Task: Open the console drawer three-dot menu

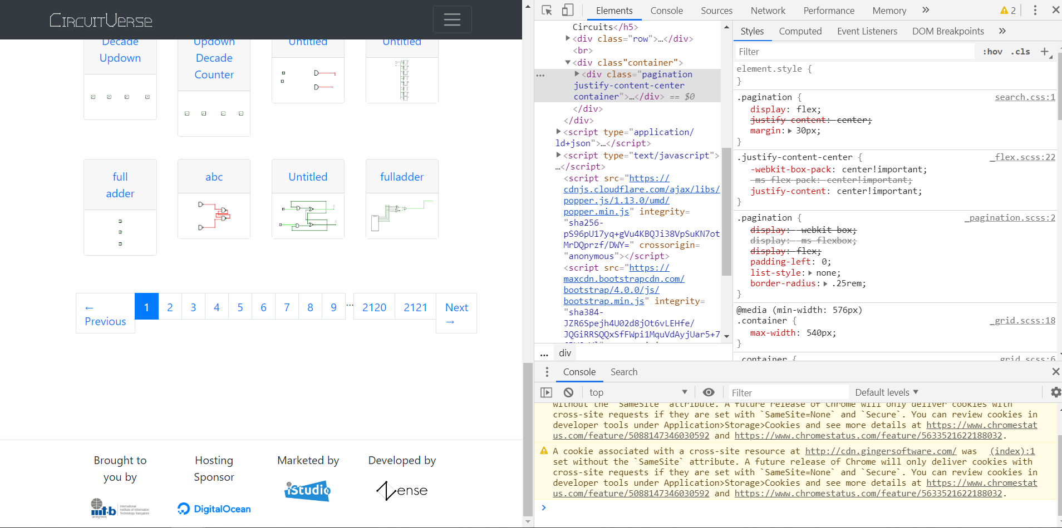Action: coord(547,372)
